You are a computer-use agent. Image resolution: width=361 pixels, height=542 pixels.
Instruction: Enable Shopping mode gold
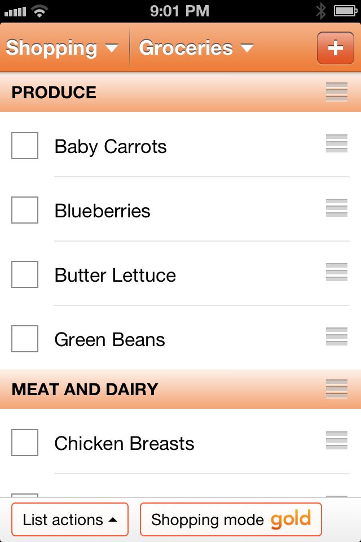(231, 519)
